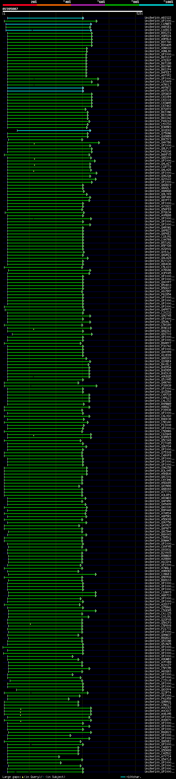Select hit UniRef100_B6T1S7
The image size is (176, 779).
pos(158,57)
